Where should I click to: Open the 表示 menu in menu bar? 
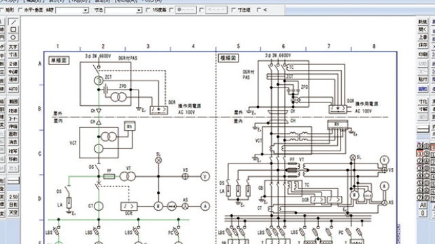pyautogui.click(x=56, y=1)
